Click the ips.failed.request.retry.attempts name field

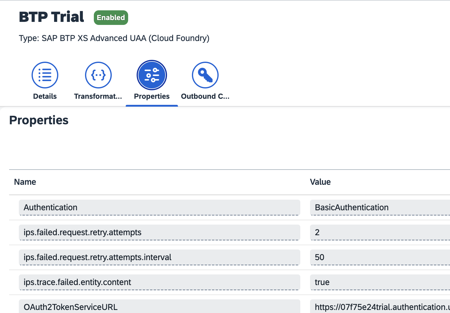click(x=159, y=232)
